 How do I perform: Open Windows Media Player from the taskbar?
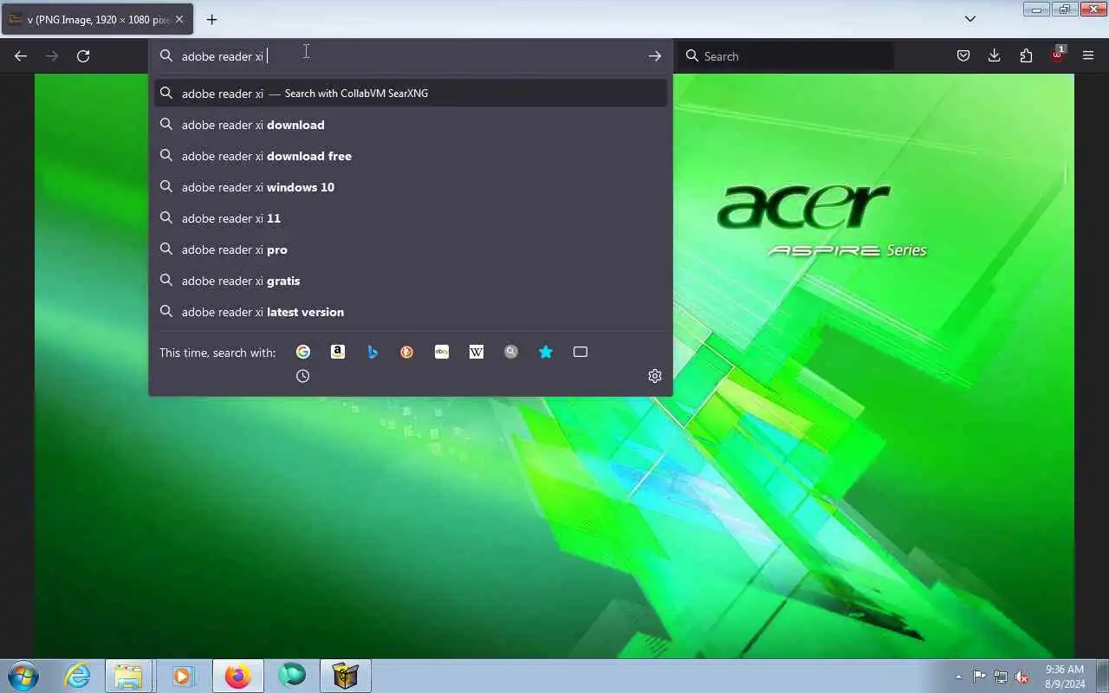[182, 676]
